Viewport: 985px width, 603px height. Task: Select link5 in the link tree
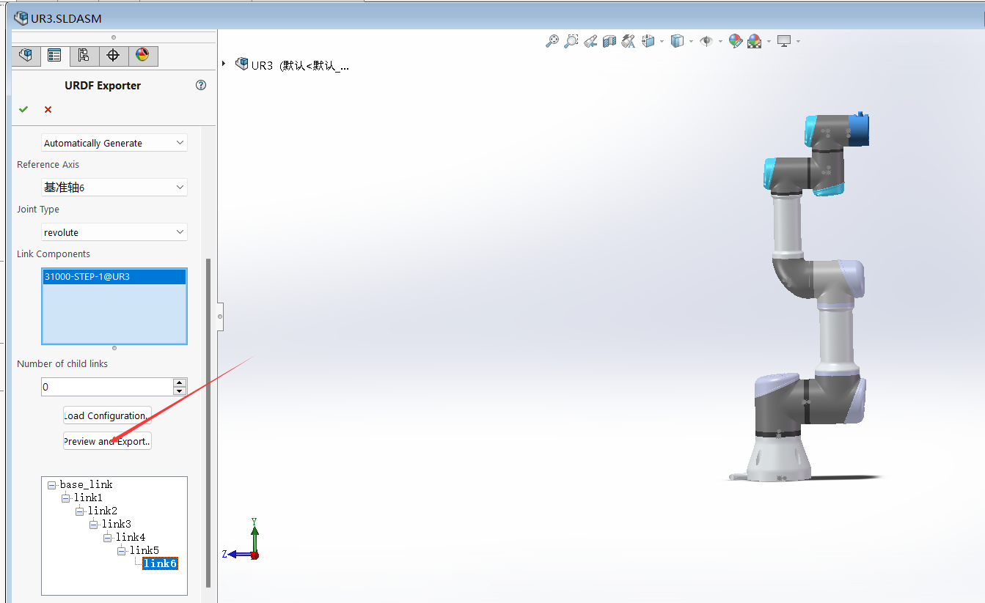[x=144, y=550]
